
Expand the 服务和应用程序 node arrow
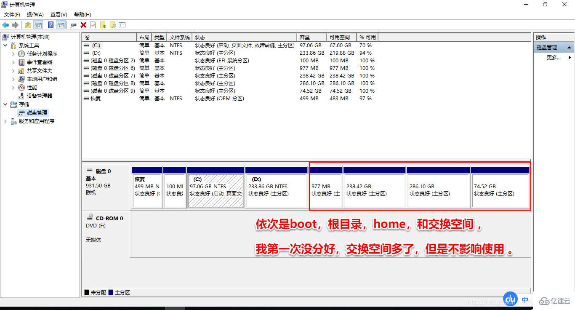[x=5, y=121]
